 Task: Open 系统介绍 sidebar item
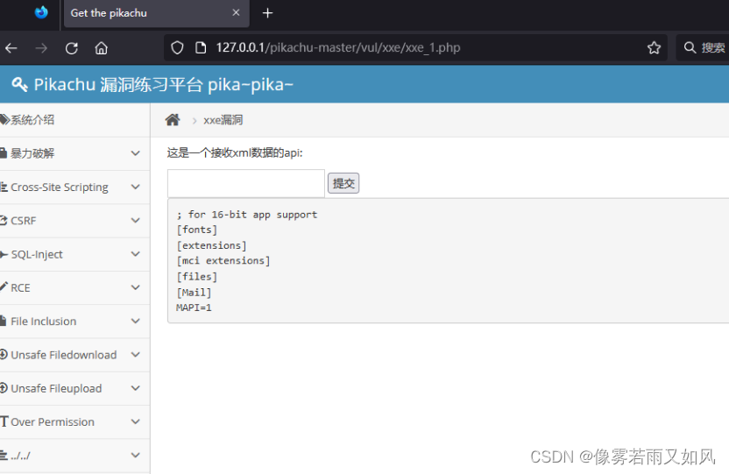pos(74,120)
